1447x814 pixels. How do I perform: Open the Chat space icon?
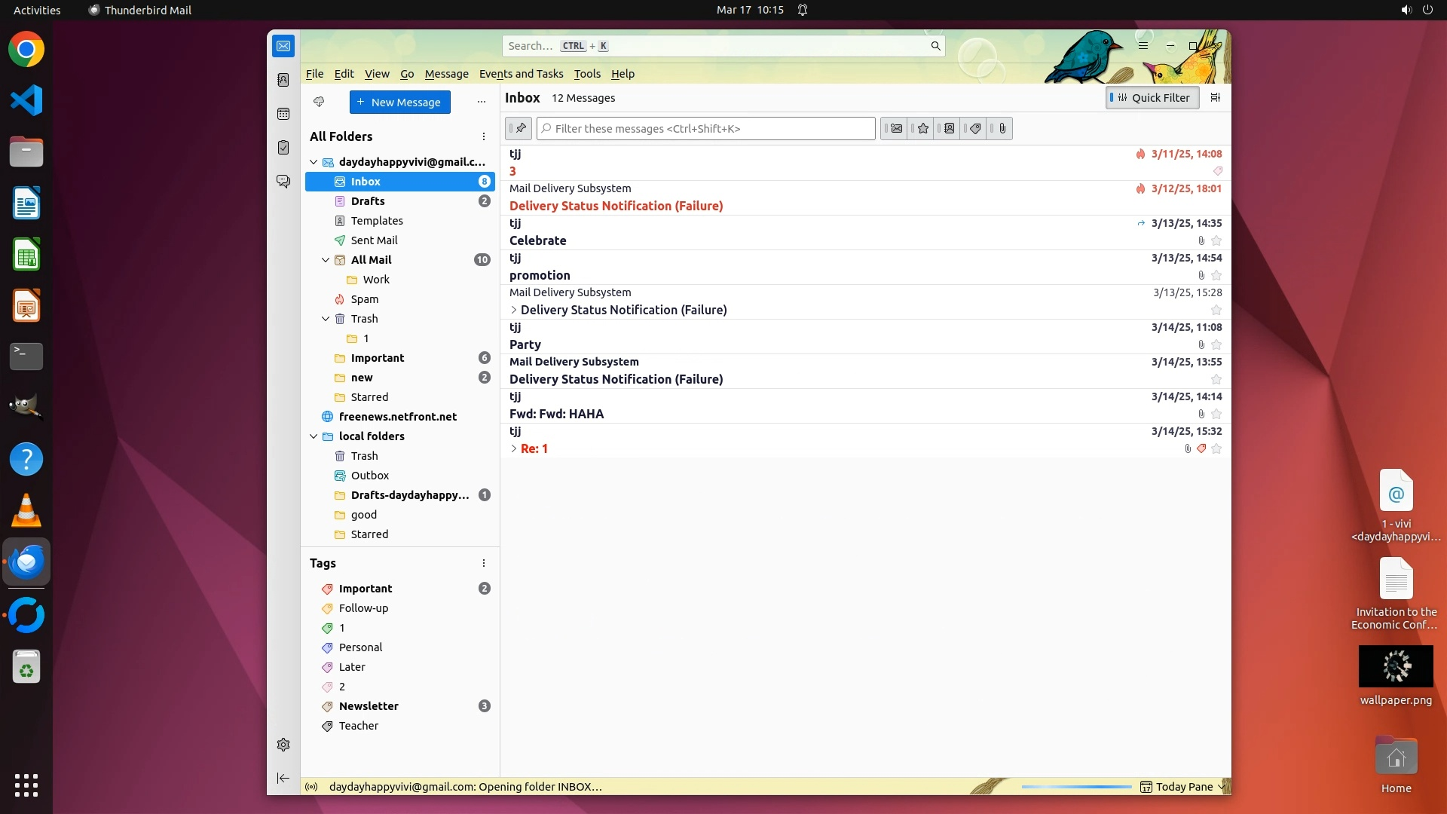pyautogui.click(x=283, y=182)
